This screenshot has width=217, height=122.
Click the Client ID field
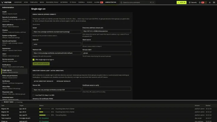[57, 44]
